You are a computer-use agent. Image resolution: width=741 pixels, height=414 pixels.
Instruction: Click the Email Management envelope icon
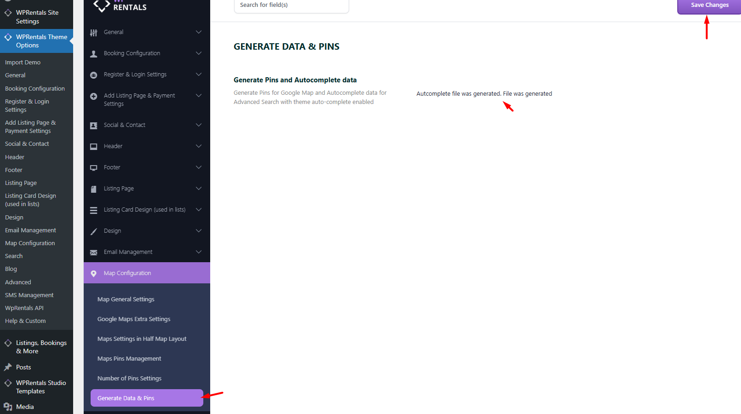coord(93,253)
